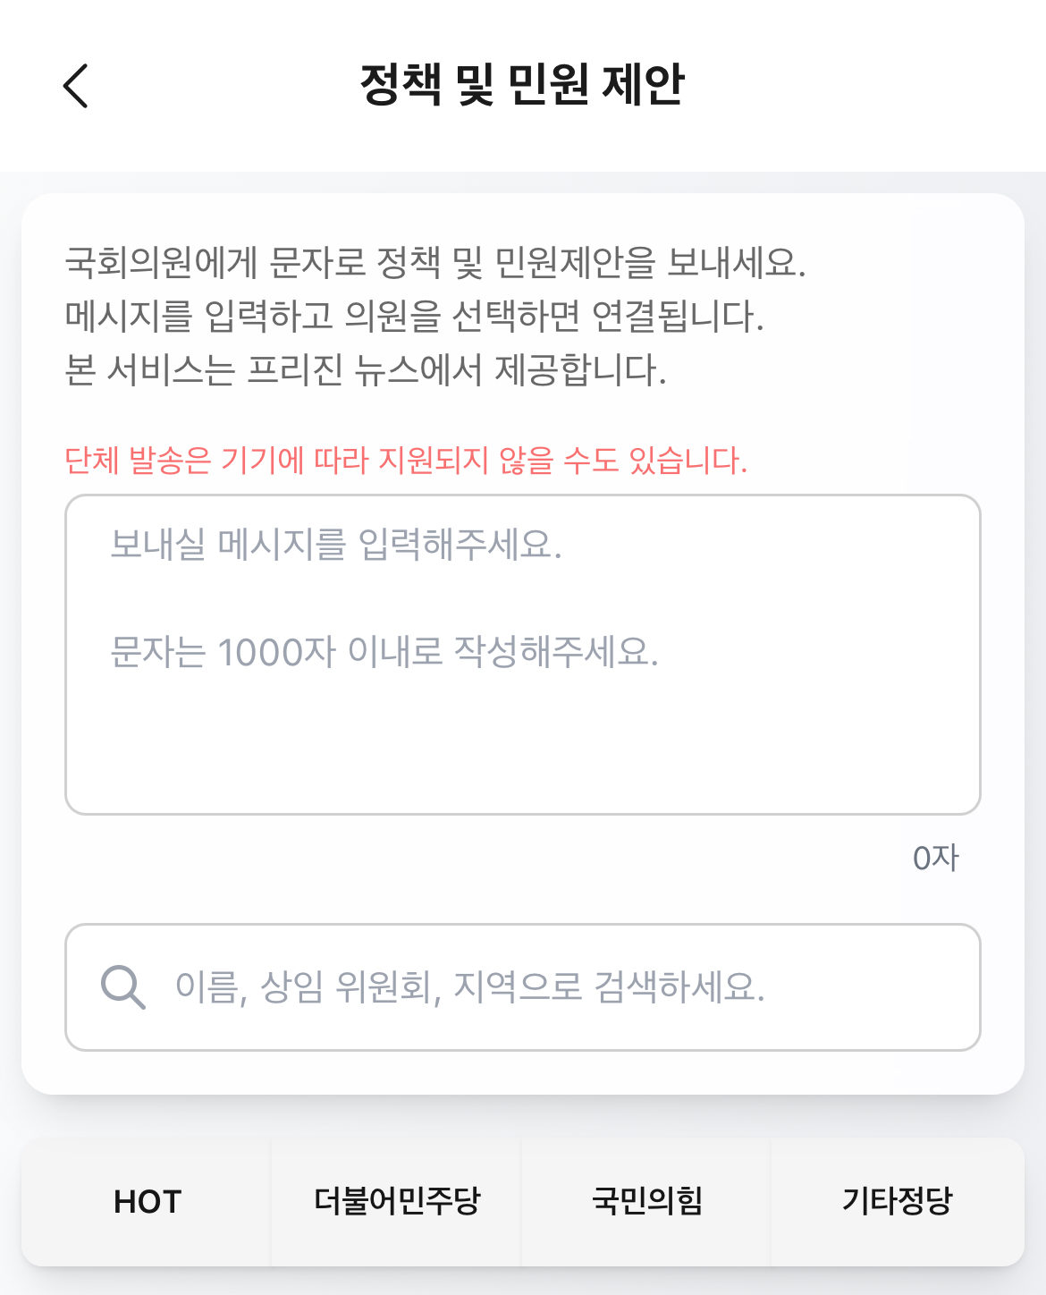Tap the page title 정책 및 민원 제안
Screen dimensions: 1046x1295
tap(522, 86)
